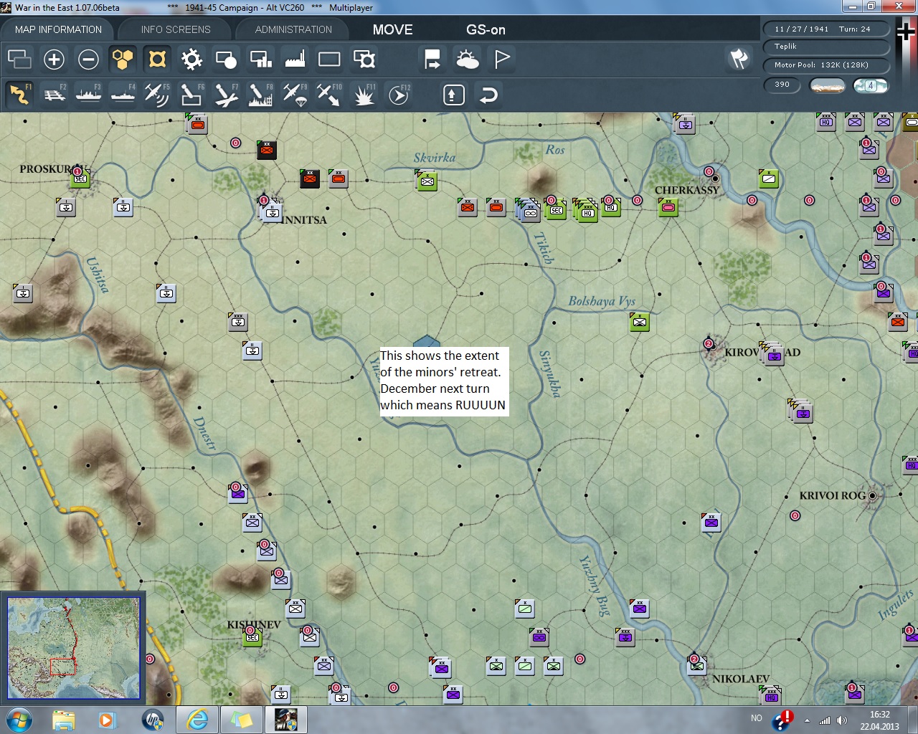Select the Air Recon mode F5 icon
The height and width of the screenshot is (734, 918).
click(x=157, y=95)
